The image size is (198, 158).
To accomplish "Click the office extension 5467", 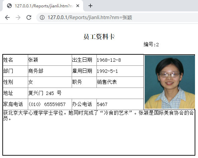I will click(102, 104).
